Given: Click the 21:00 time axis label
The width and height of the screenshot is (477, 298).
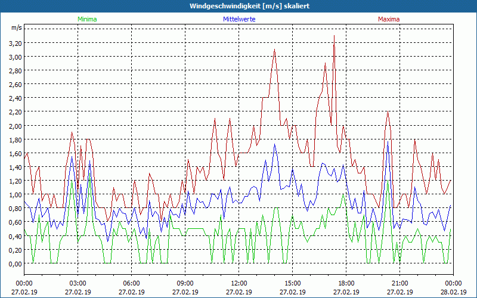Looking at the screenshot, I should coord(399,284).
